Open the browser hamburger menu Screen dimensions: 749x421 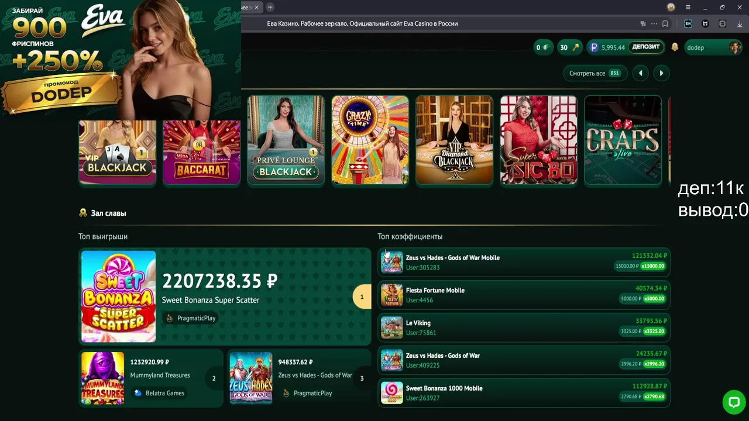tap(688, 7)
